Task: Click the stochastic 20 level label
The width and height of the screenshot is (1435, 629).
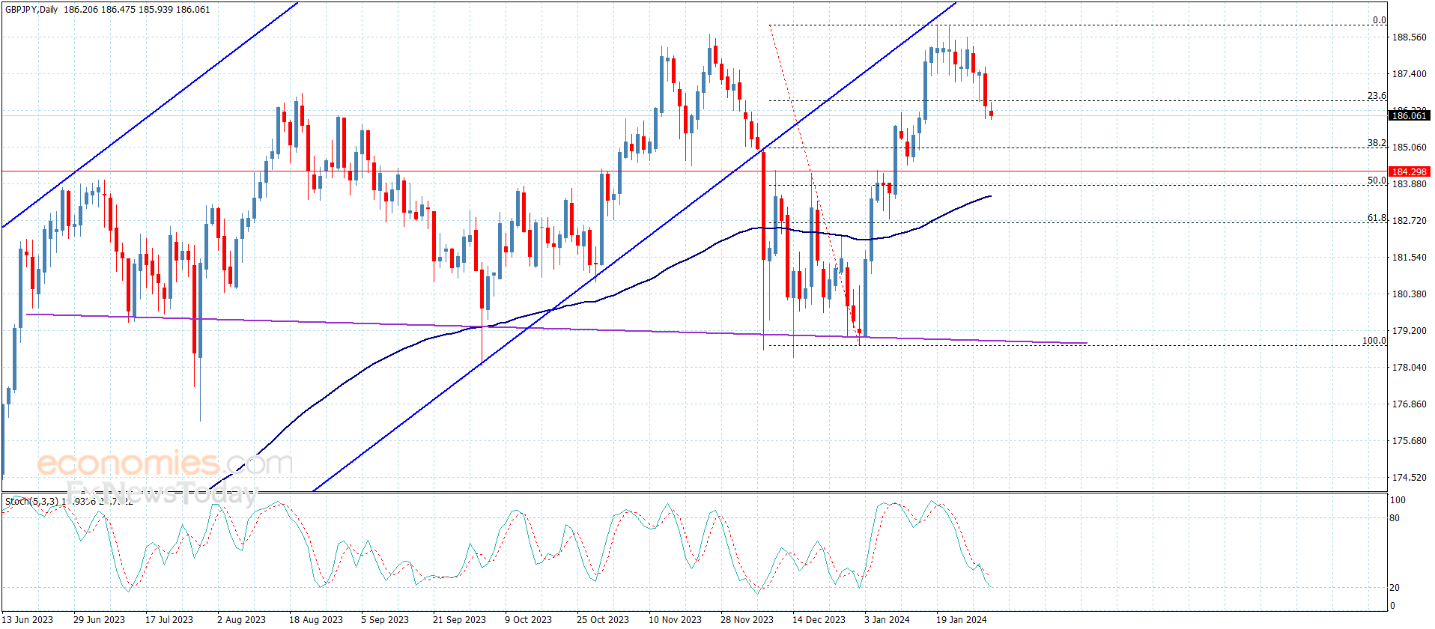Action: tap(1394, 587)
